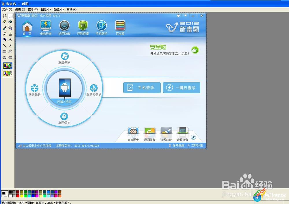
Task: Open the 百宝箱 toolbox icon
Action: click(120, 26)
